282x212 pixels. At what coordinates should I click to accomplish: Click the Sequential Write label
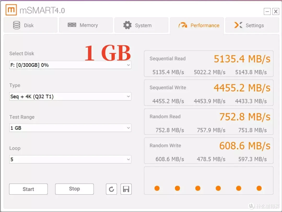[x=168, y=87]
